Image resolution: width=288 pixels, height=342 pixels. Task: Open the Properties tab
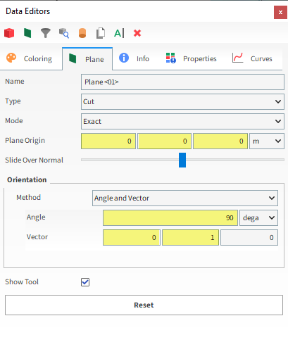[191, 58]
